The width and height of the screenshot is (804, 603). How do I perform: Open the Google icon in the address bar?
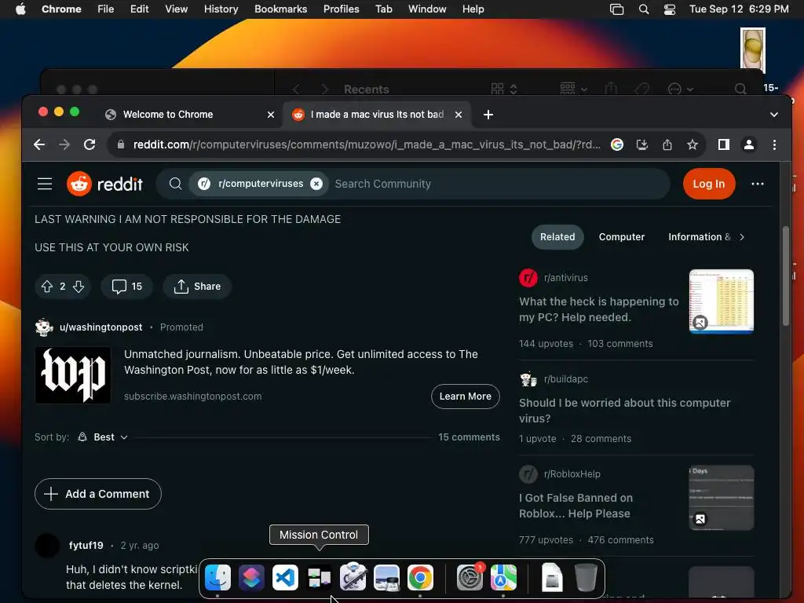point(617,144)
